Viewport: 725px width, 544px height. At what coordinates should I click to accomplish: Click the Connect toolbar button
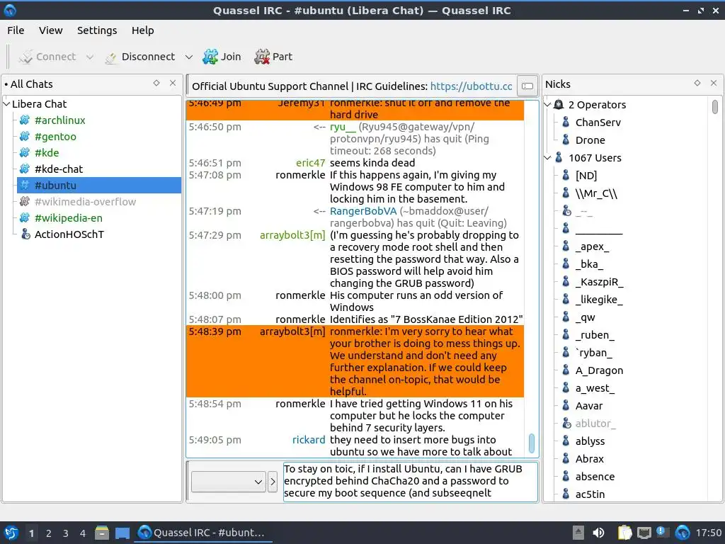coord(47,57)
